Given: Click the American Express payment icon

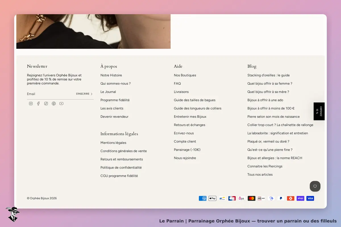Looking at the screenshot, I should (x=203, y=198).
